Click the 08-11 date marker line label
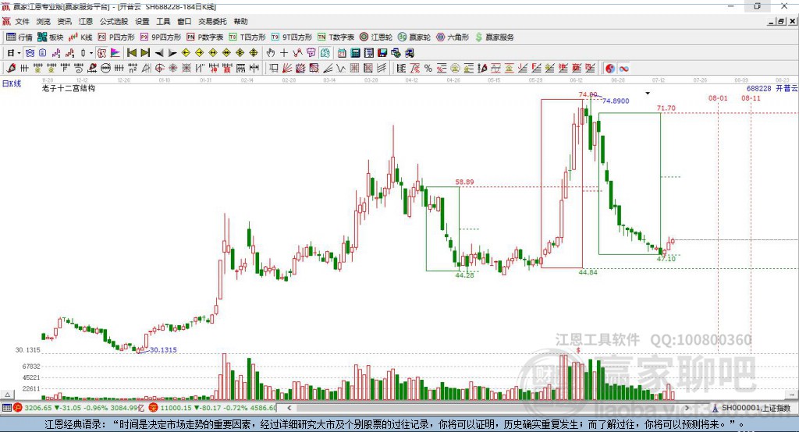 751,97
